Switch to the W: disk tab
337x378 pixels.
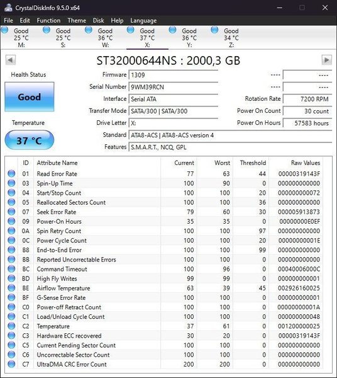pos(106,38)
